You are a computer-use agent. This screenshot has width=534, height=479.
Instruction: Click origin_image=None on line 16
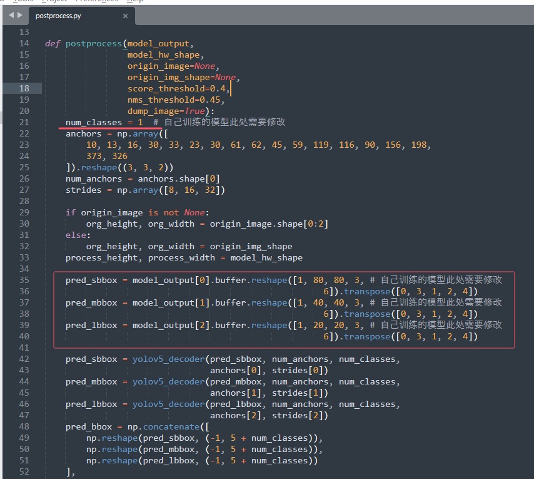click(x=171, y=66)
